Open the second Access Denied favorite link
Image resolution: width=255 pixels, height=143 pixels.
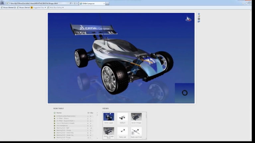click(x=23, y=8)
